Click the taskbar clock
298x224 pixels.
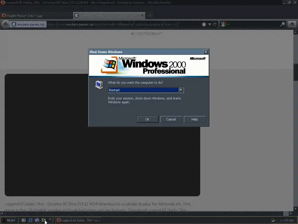(287, 220)
